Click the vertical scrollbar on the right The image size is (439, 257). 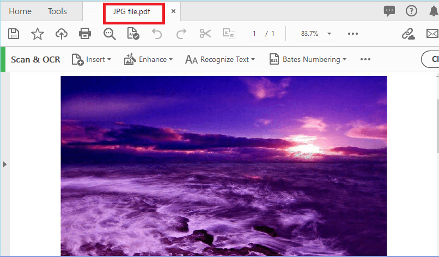click(437, 126)
